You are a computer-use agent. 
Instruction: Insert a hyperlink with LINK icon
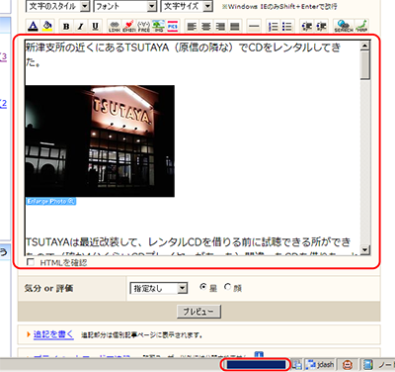(115, 27)
